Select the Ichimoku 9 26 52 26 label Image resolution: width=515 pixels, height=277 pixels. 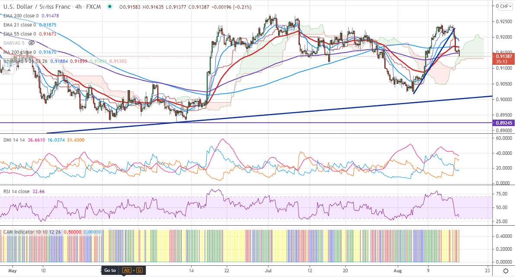pos(25,61)
